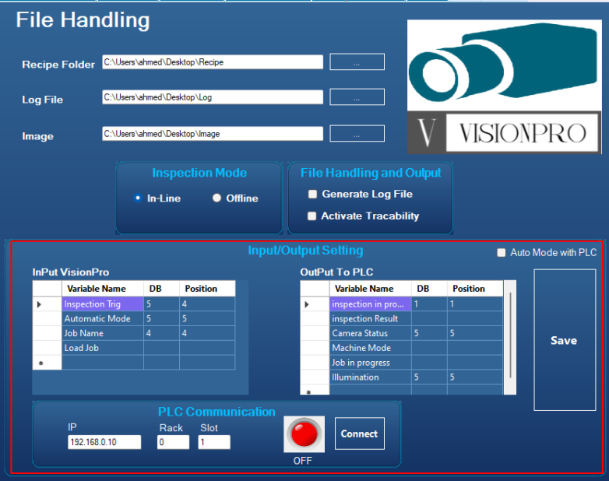The height and width of the screenshot is (481, 609).
Task: Click the DB header in InPut table
Action: pos(161,289)
